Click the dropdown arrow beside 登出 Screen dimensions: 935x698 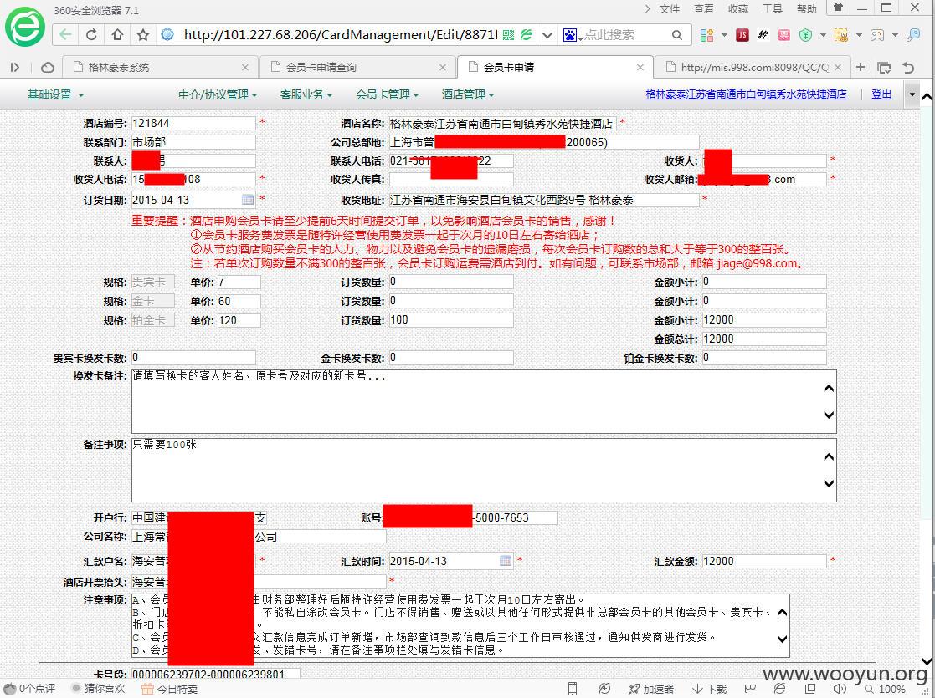tap(912, 94)
